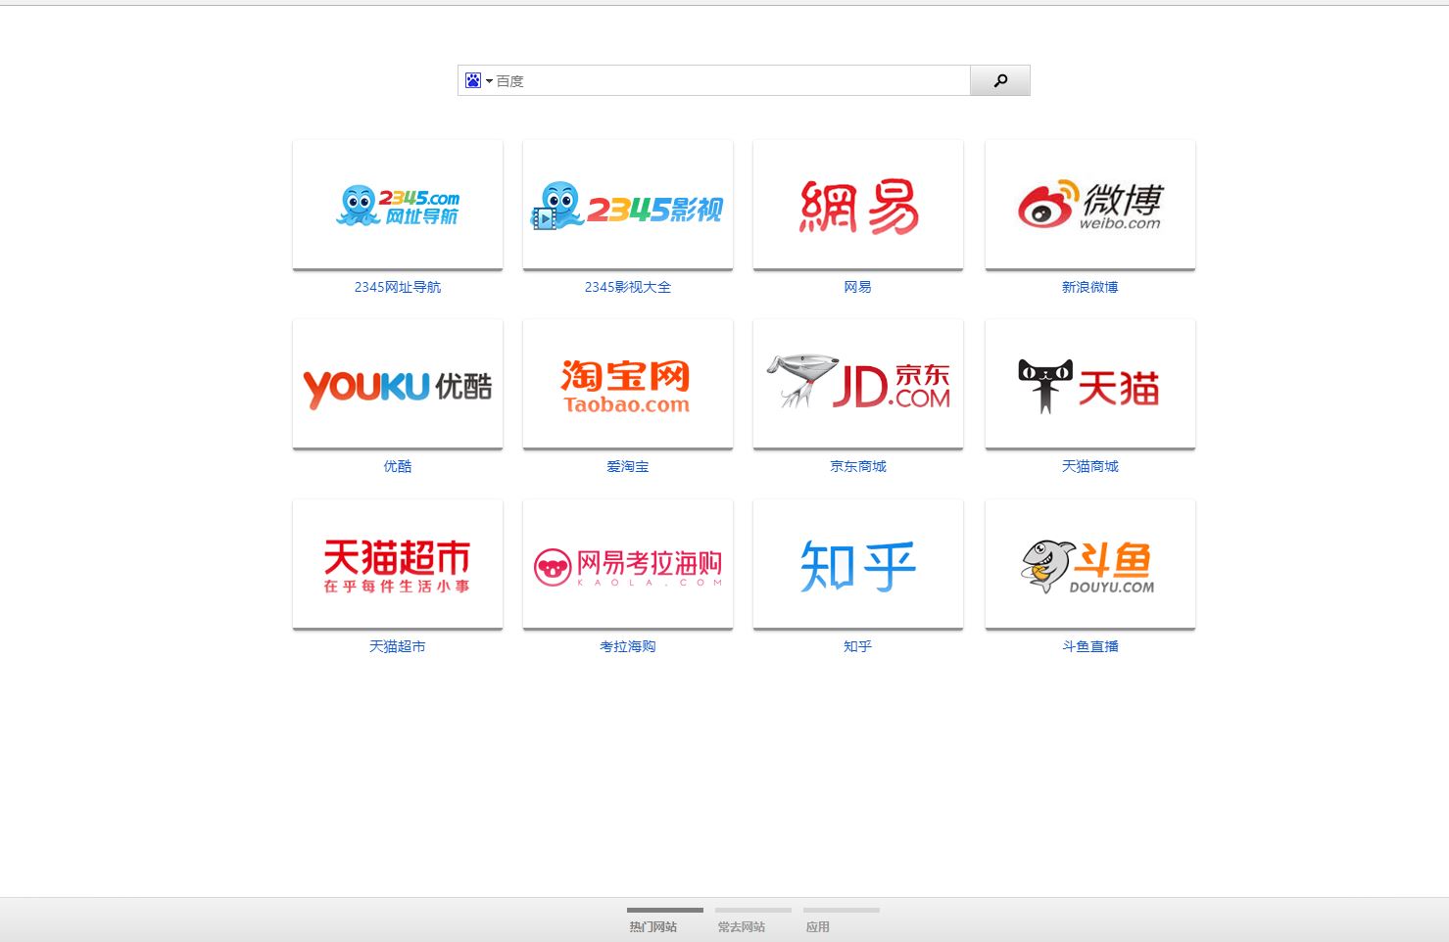Open the 天猫 Tmall cat logo tile

(1090, 384)
